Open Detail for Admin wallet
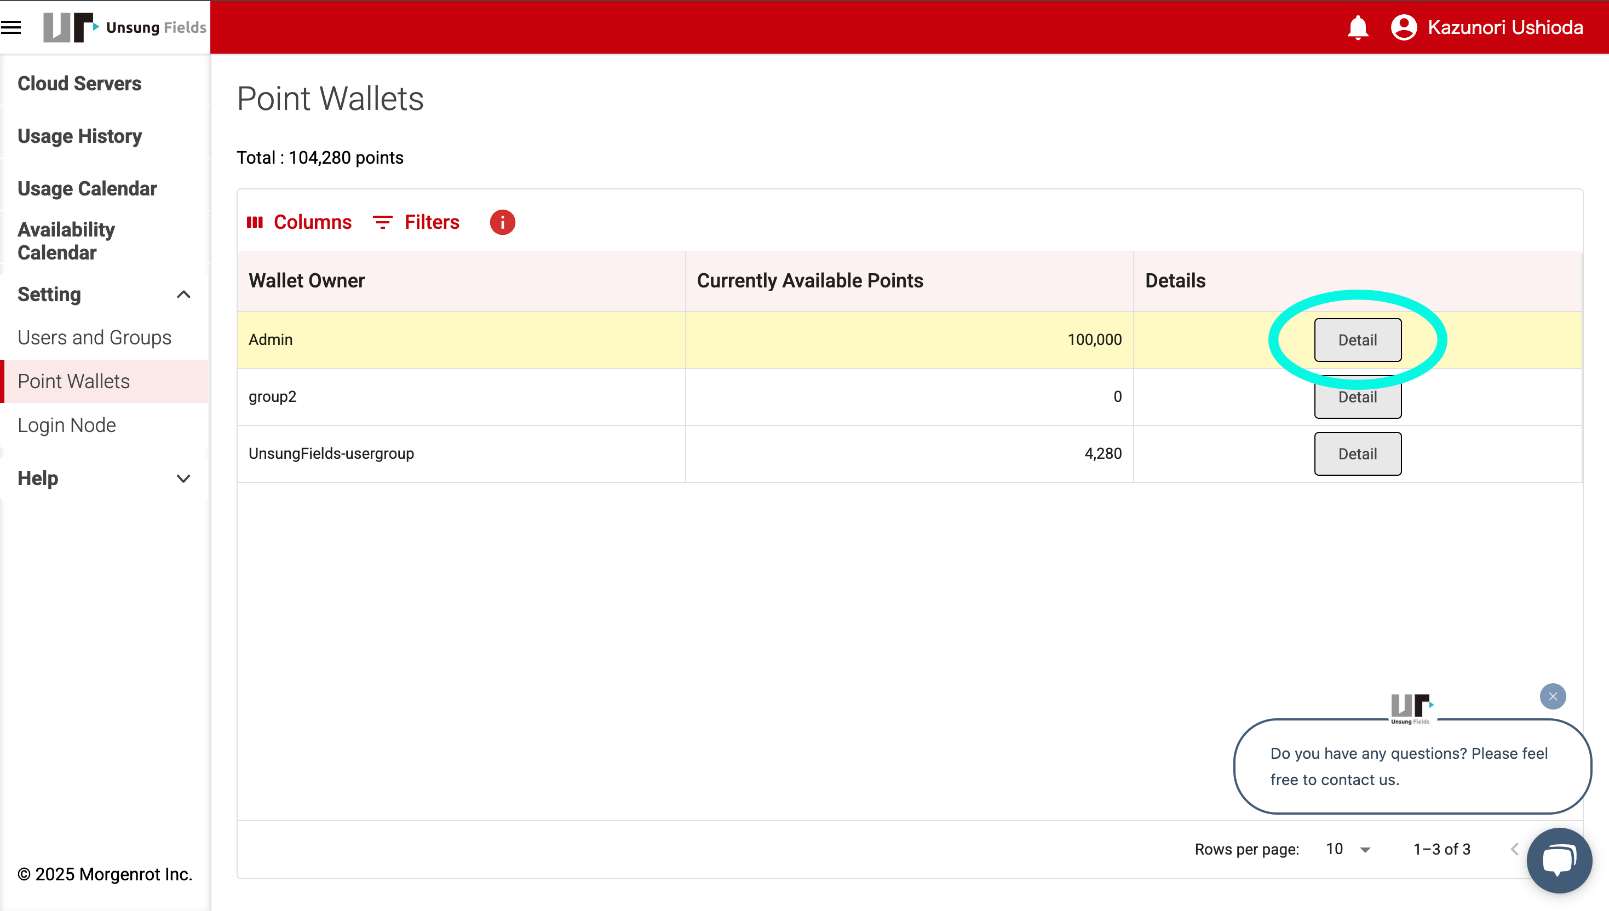Viewport: 1609px width, 911px height. [x=1357, y=340]
